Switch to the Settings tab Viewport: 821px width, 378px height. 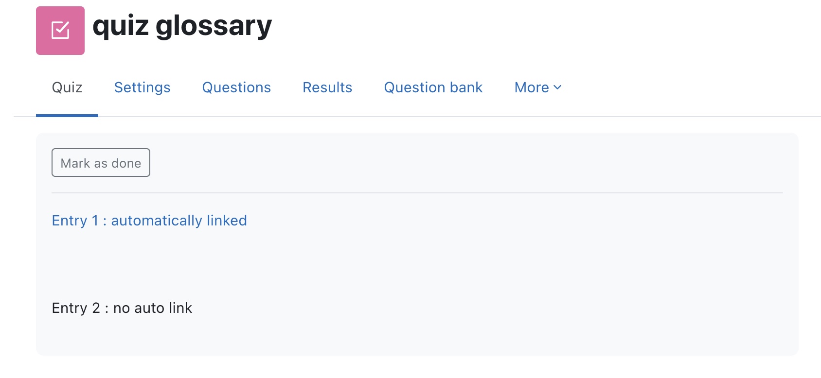pos(142,87)
